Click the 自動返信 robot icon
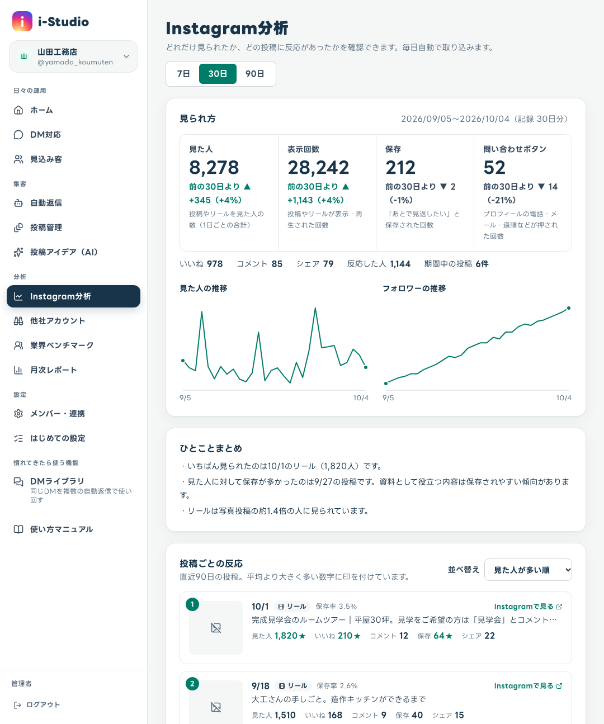 18,203
